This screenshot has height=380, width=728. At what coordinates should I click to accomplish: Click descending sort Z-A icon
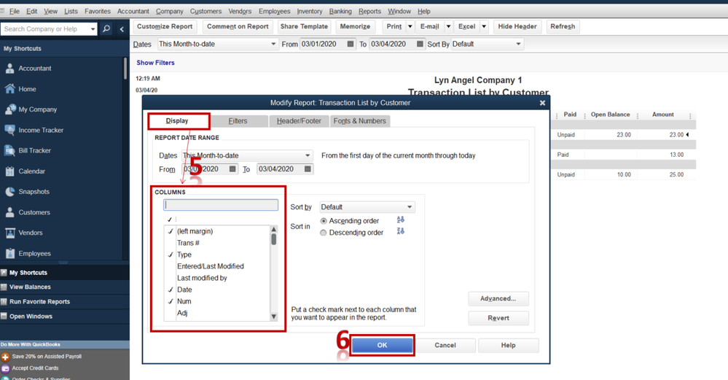pos(400,231)
